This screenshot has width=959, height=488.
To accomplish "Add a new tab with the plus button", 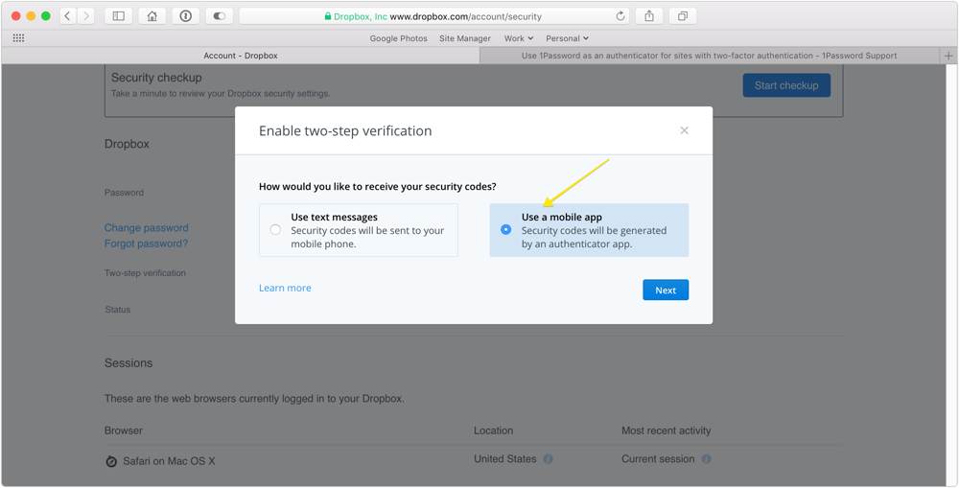I will (x=948, y=56).
